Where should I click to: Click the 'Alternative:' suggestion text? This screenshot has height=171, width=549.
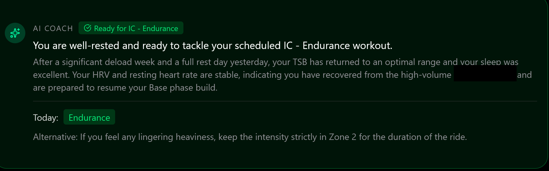[x=55, y=137]
